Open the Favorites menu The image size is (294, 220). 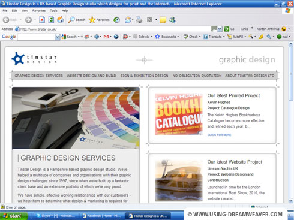(x=39, y=11)
